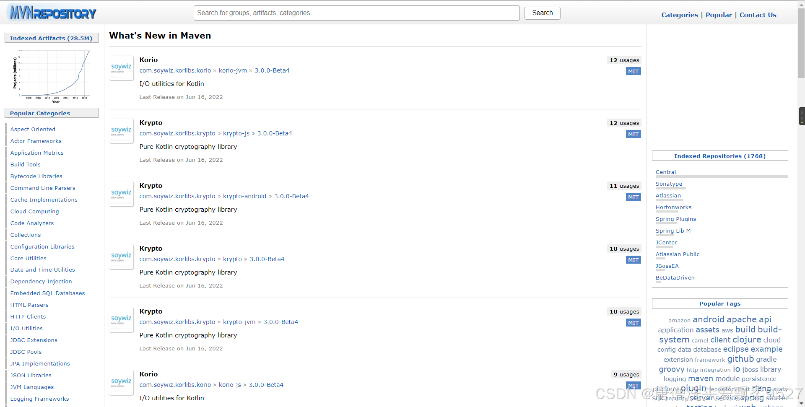The width and height of the screenshot is (805, 407).
Task: Select the android popular tag
Action: coord(708,319)
